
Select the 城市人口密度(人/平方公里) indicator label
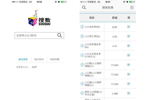(93, 93)
